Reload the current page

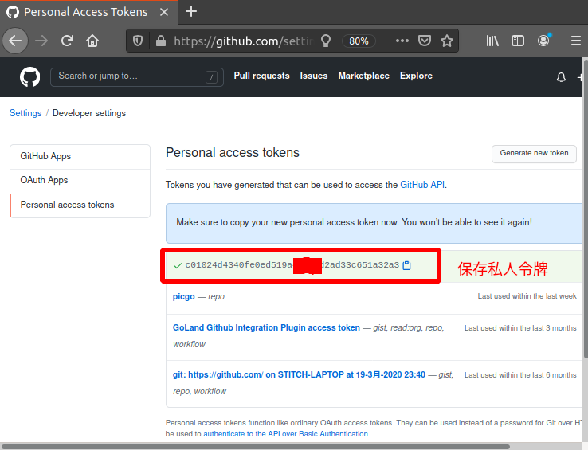(67, 41)
